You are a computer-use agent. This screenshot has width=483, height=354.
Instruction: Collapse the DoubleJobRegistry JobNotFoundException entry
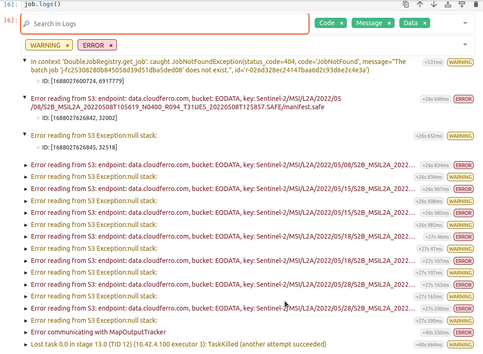25,60
